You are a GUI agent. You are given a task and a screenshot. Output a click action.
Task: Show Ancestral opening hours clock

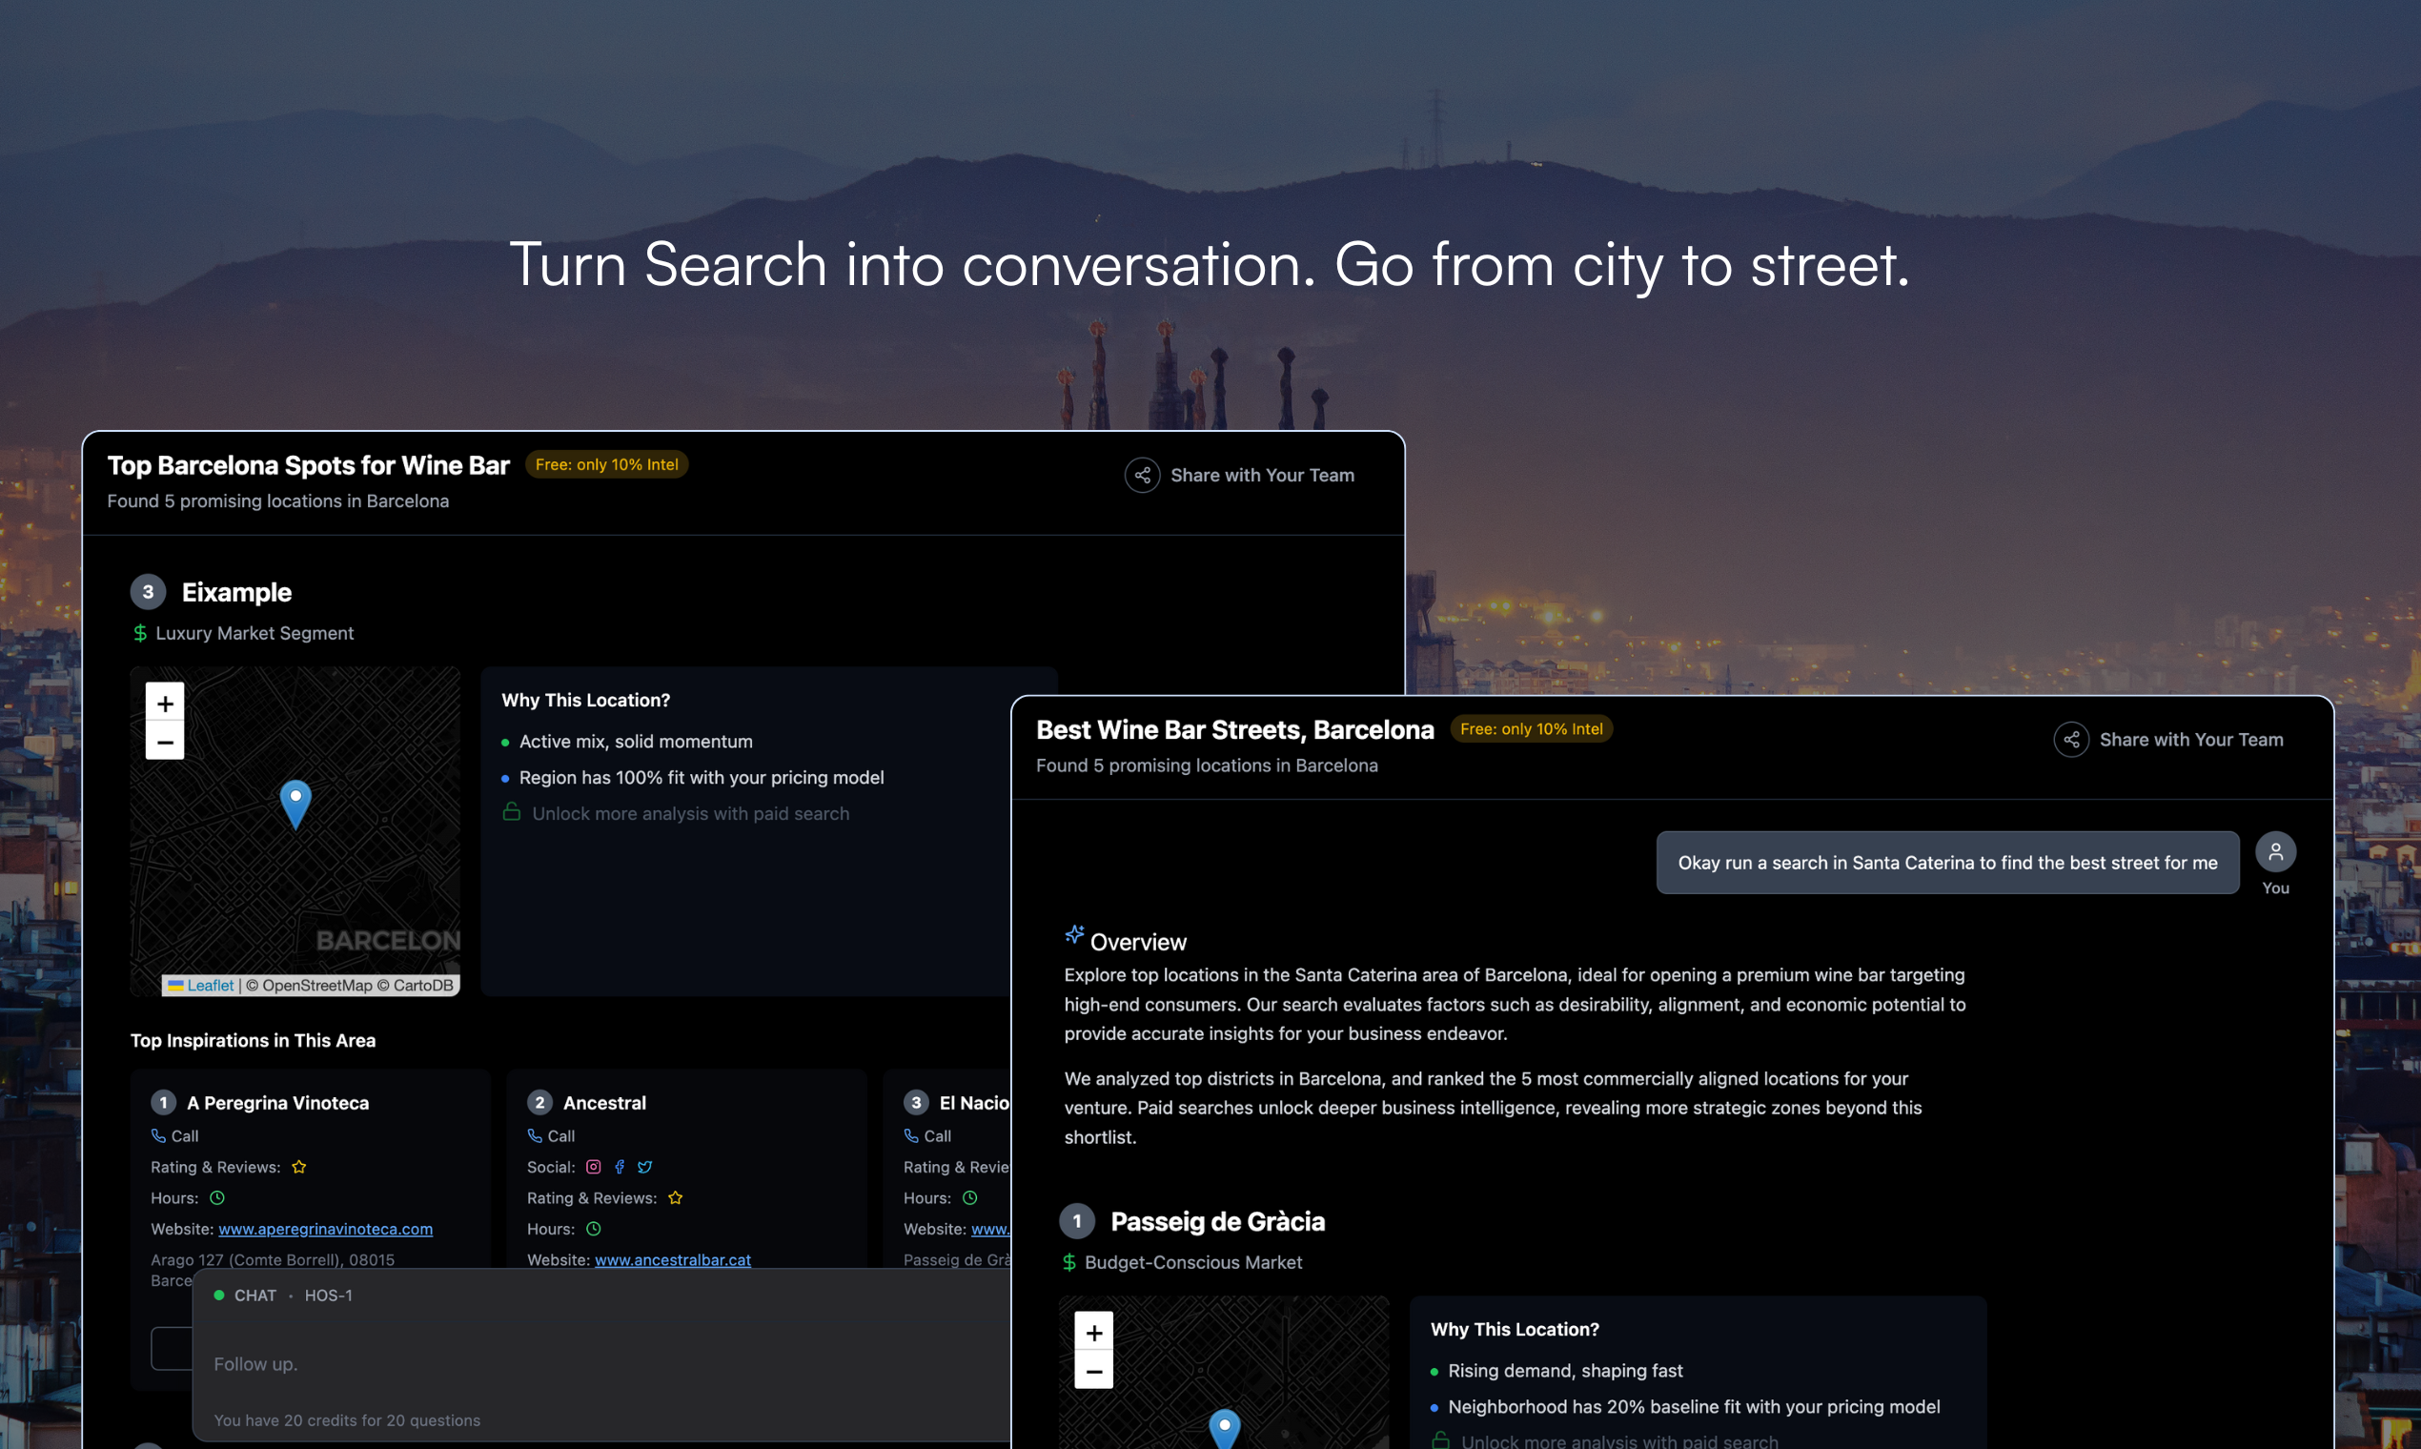pos(594,1230)
